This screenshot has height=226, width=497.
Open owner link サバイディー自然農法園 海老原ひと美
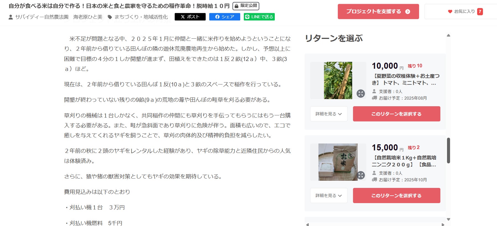[x=59, y=17]
